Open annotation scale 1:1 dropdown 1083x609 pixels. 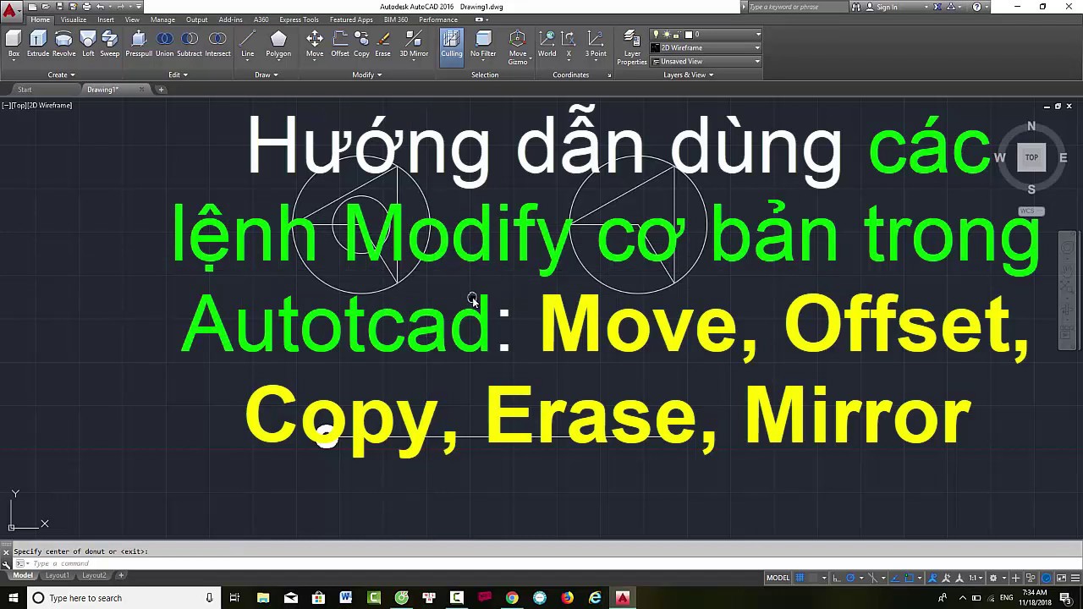(x=976, y=578)
